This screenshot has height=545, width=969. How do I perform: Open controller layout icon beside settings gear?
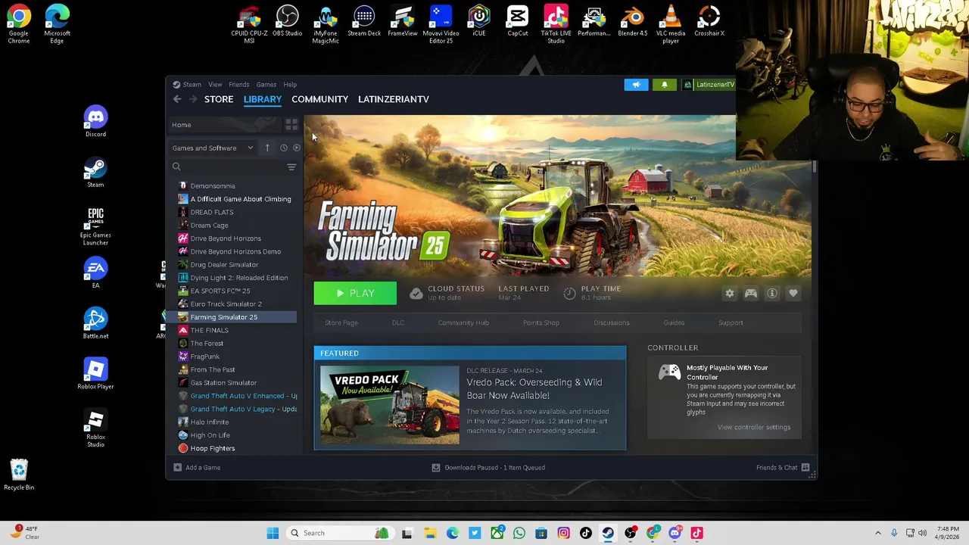point(751,294)
